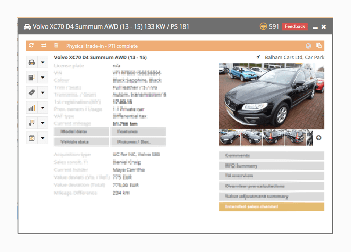This screenshot has height=252, width=351.
Task: Click the 591 score in title bar
Action: click(x=274, y=27)
